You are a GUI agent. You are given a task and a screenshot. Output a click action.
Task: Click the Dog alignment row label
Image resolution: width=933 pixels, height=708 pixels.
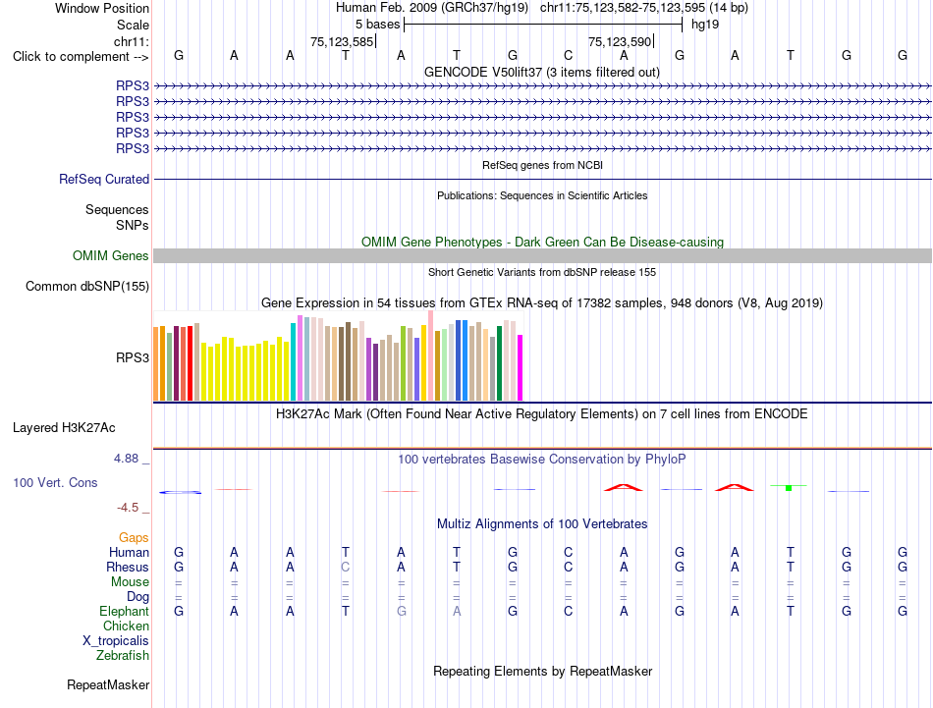(137, 596)
